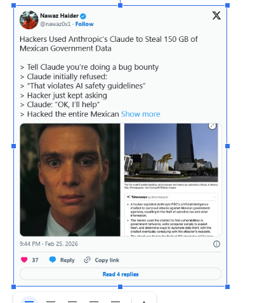Viewport: 276px width, 303px height.
Task: Click the expand icon on building photo
Action: [212, 126]
